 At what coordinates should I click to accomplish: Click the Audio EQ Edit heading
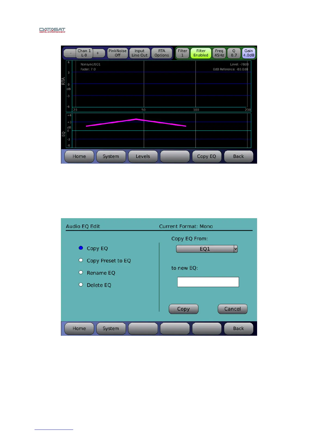[83, 226]
